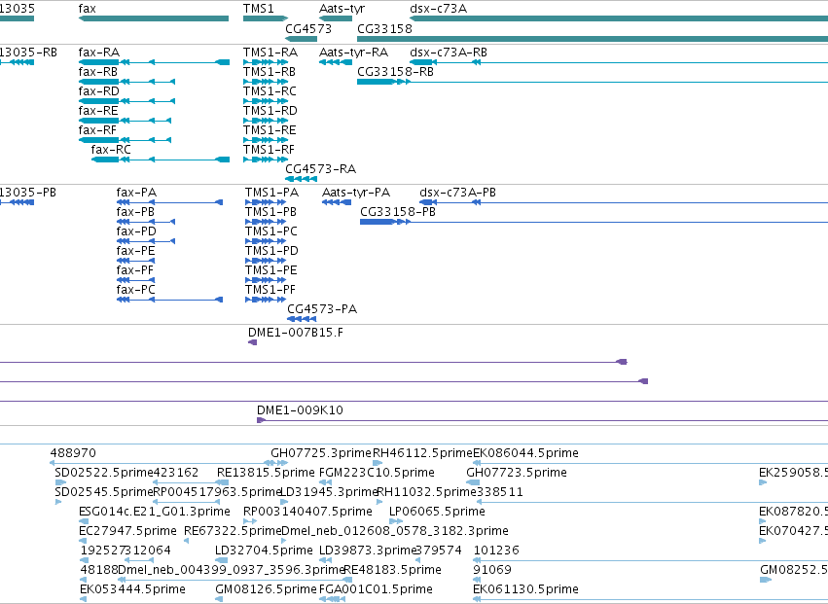Select the CG33158 gene label
The height and width of the screenshot is (604, 828).
[x=384, y=28]
